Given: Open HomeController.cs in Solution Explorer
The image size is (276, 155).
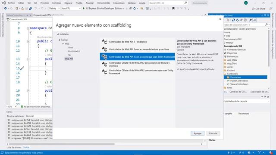Looking at the screenshot, I should 239,81.
